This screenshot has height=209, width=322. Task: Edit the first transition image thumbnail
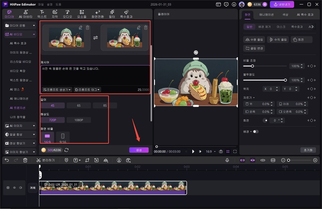(x=81, y=28)
